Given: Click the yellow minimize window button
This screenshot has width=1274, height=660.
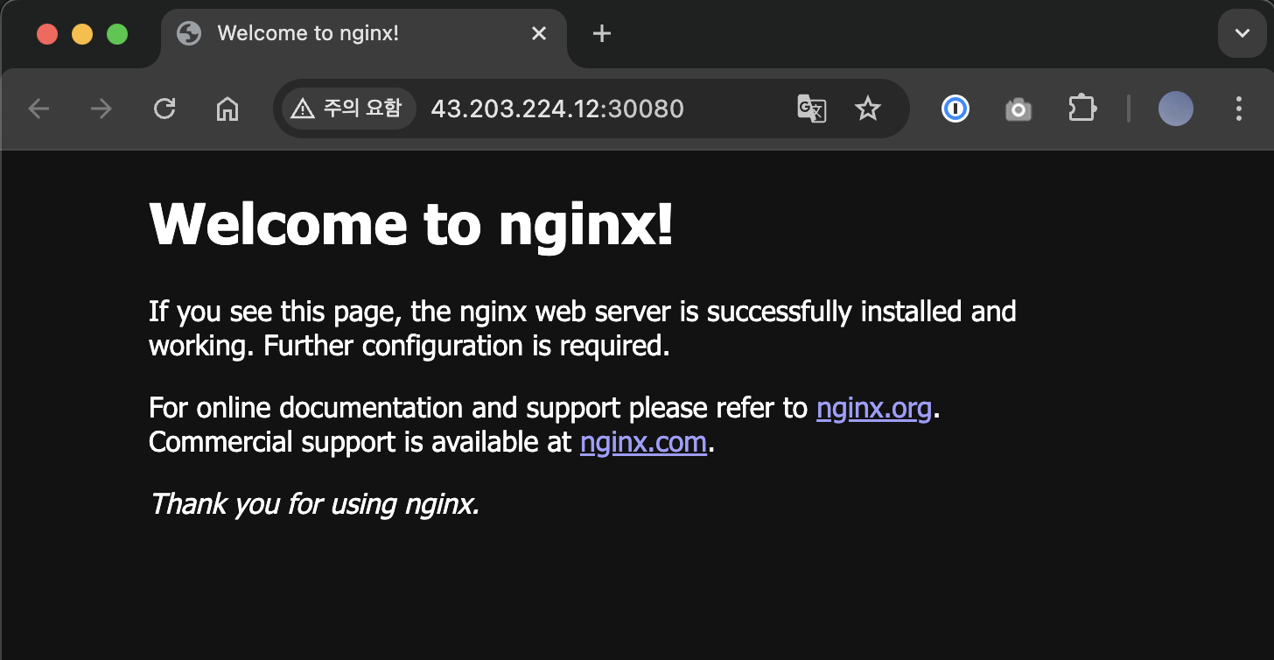Looking at the screenshot, I should [x=82, y=34].
